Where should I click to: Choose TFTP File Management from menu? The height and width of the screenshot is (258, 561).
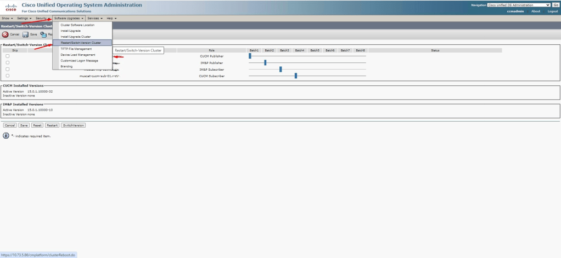(76, 49)
